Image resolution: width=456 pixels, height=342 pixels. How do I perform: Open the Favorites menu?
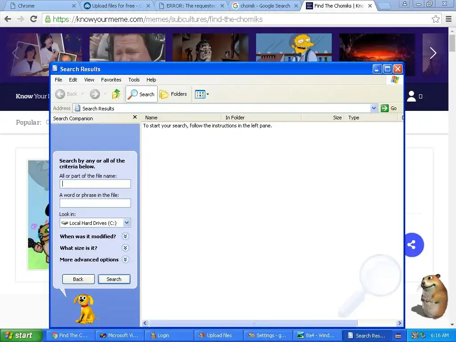coord(111,80)
